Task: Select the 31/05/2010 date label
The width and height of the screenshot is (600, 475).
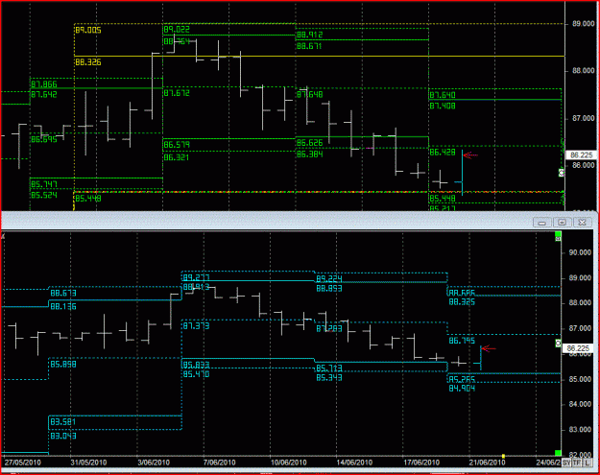Action: click(88, 463)
